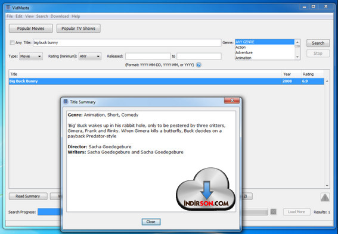Maximize the VidMasta window
Viewport: 338px width, 234px height.
pos(314,7)
